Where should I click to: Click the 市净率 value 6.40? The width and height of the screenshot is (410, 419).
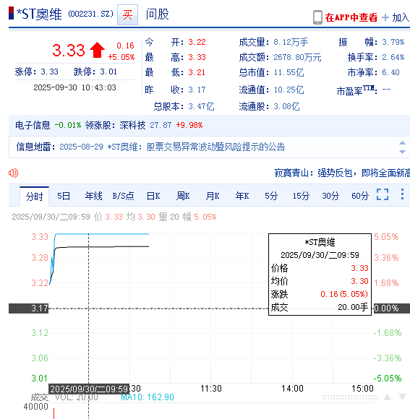pyautogui.click(x=390, y=72)
